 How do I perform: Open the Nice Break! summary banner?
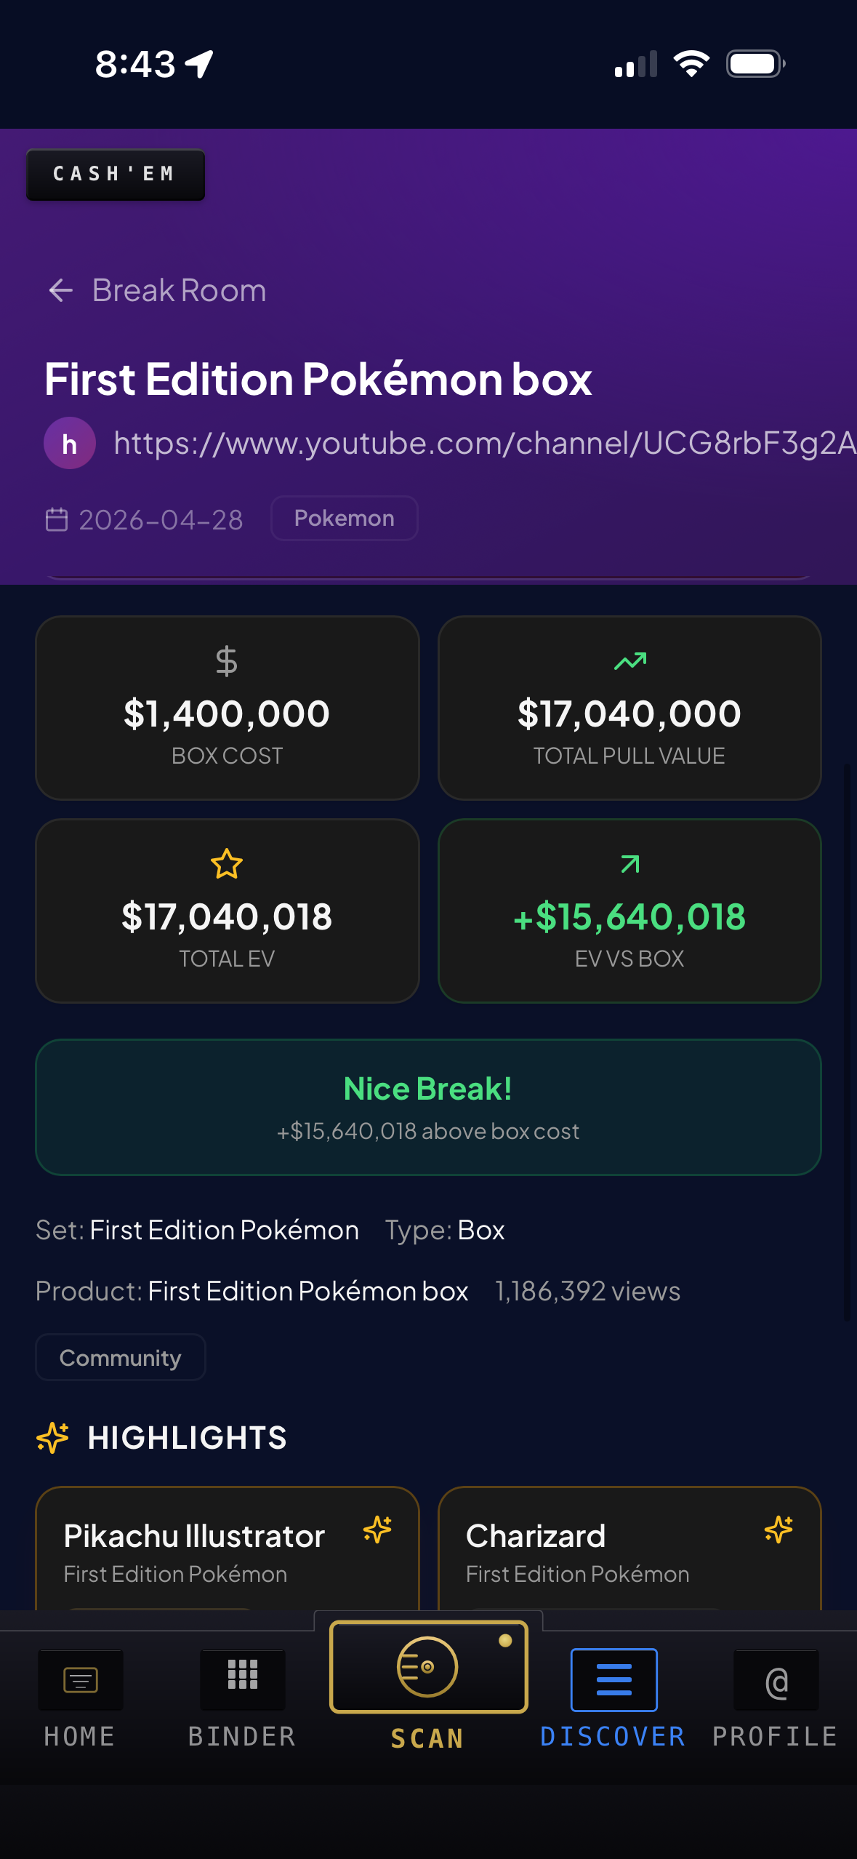point(428,1107)
